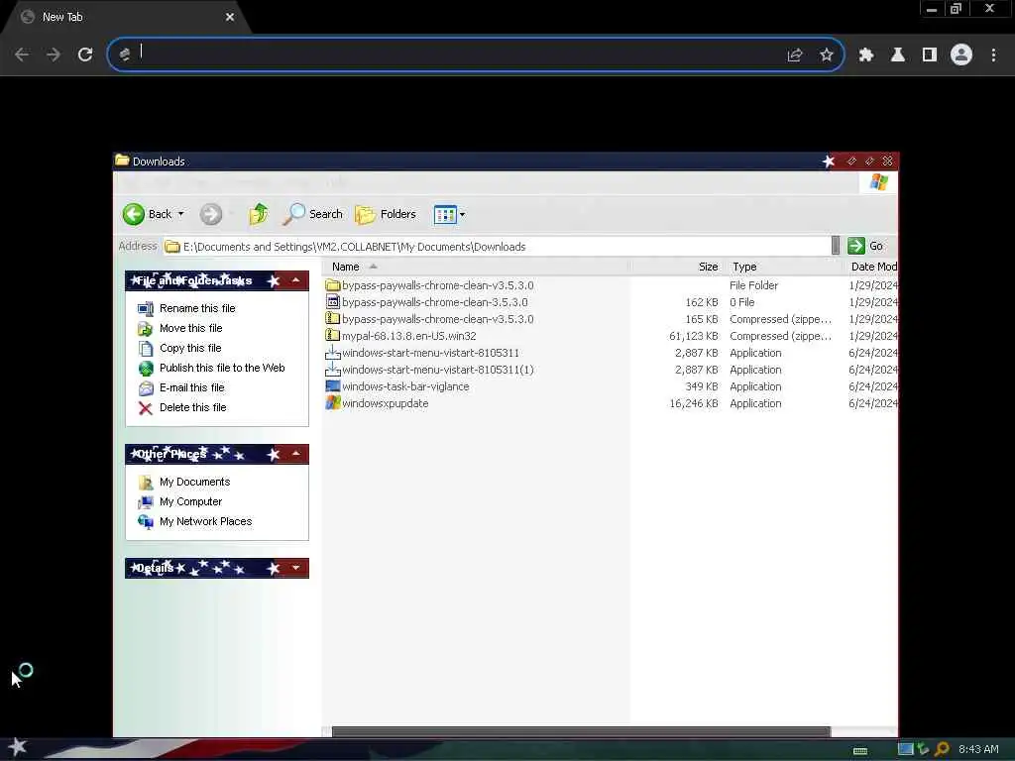Sort files by the Size column header
This screenshot has width=1015, height=761.
676,267
